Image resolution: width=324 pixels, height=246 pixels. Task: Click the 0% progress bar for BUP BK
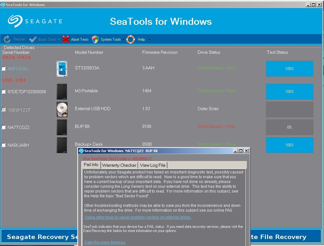click(289, 127)
